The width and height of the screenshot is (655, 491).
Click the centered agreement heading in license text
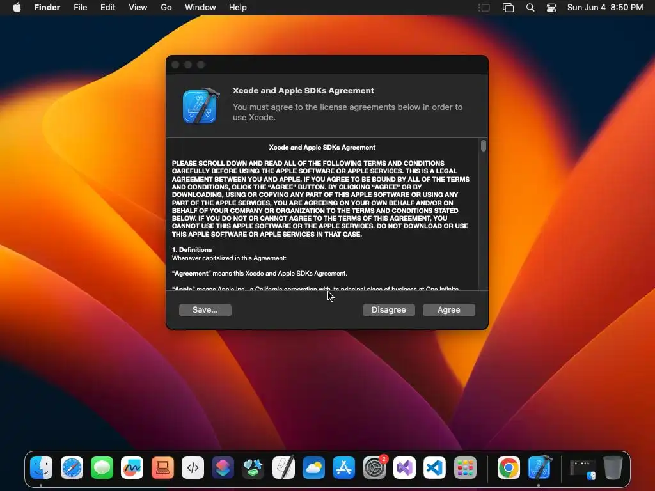pos(322,148)
